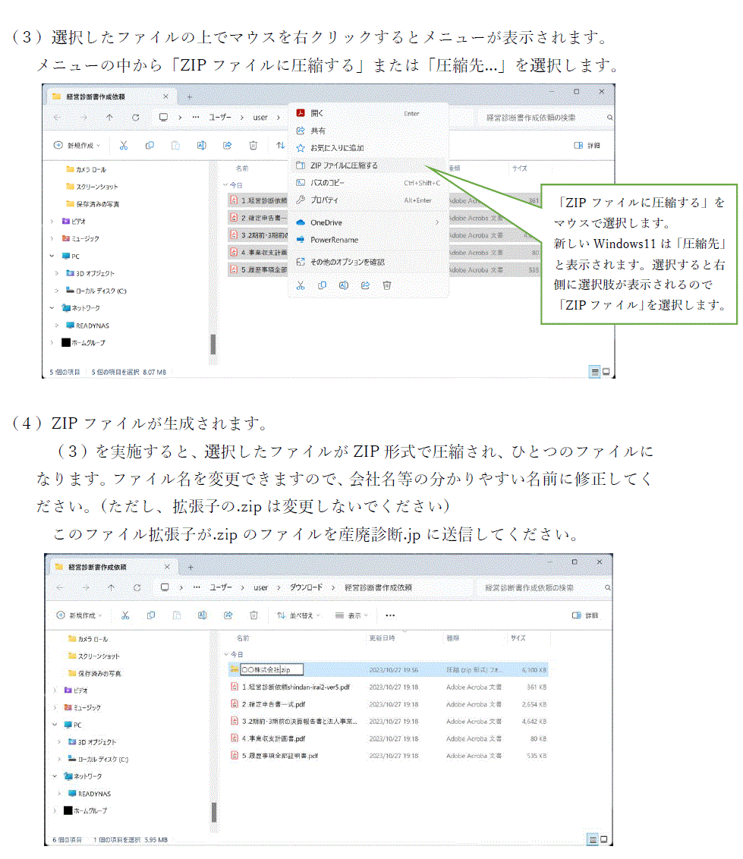Choose 'ZIP ファイルに圧縮する' in the context menu
Image resolution: width=743 pixels, height=859 pixels.
tap(343, 165)
